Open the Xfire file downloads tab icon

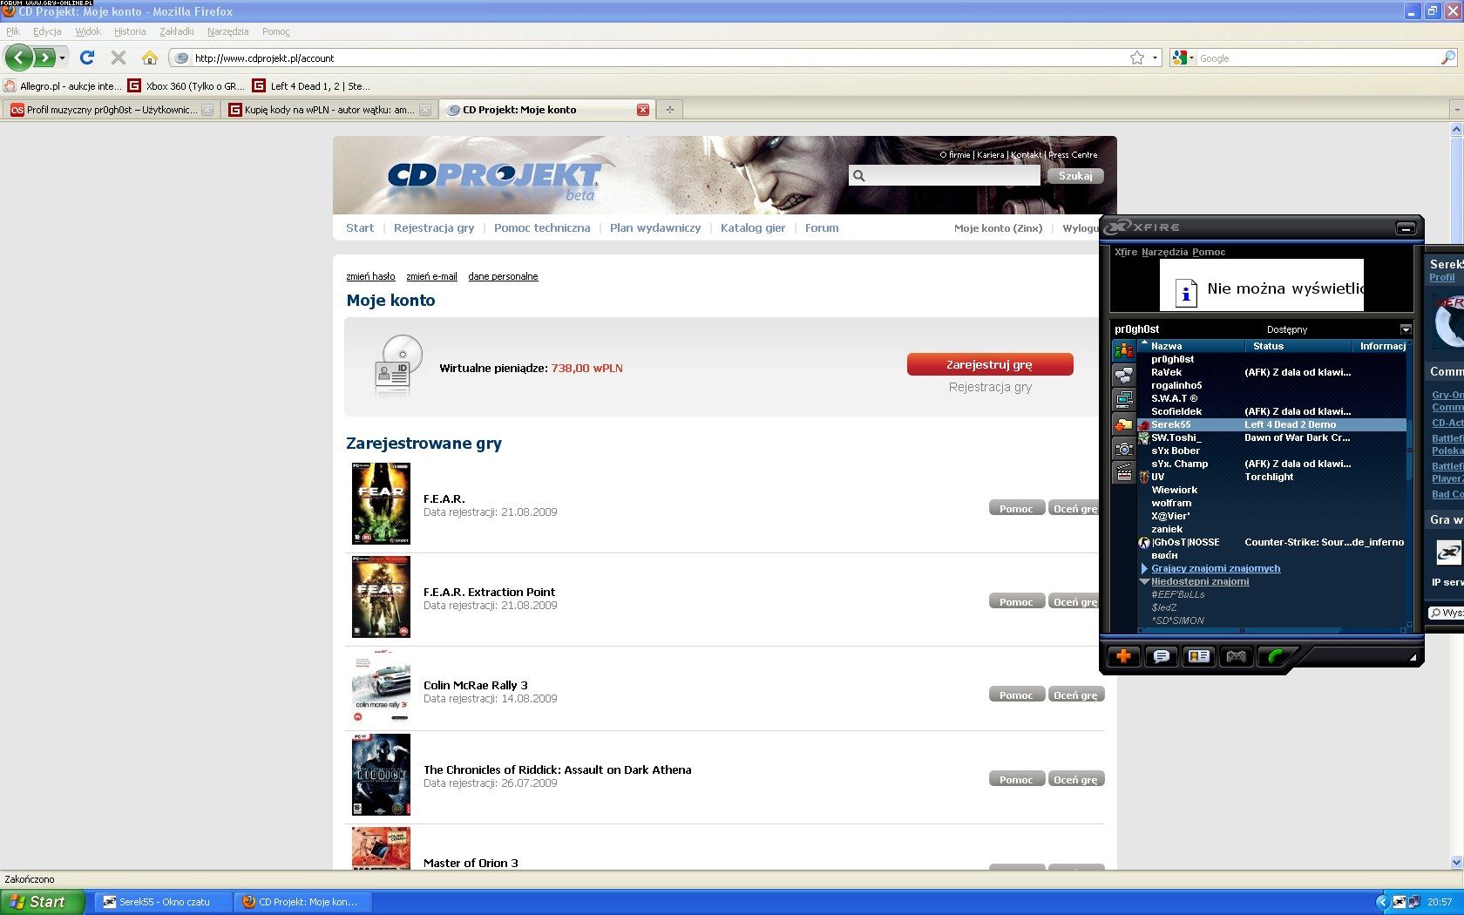click(x=1124, y=424)
